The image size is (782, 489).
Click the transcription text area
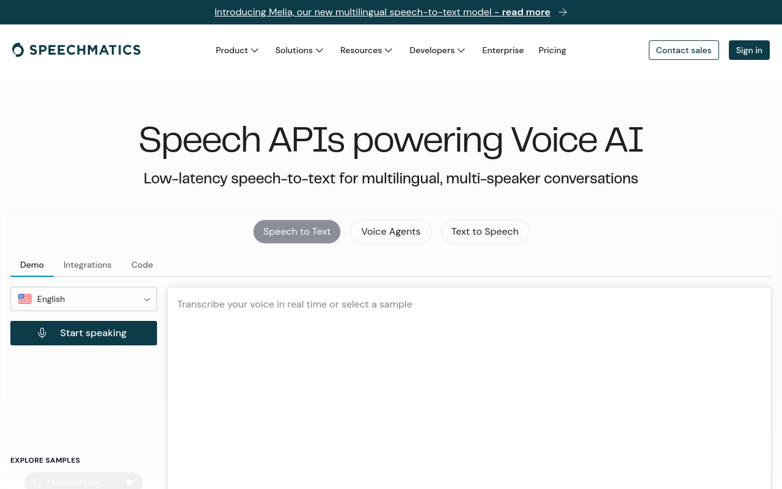click(469, 388)
